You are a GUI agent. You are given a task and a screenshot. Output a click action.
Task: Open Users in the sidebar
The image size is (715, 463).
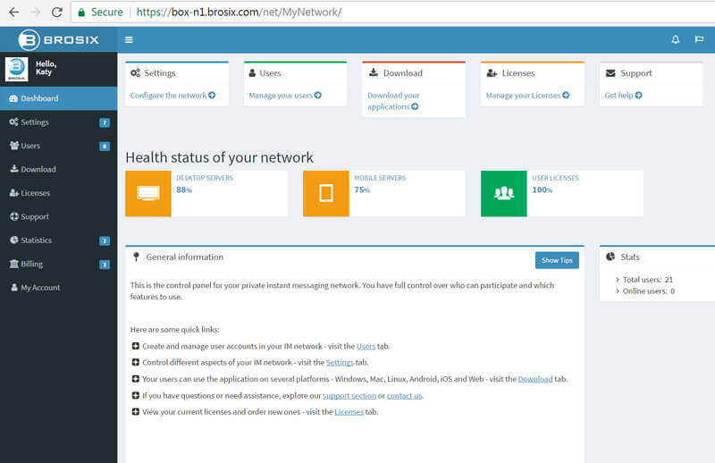coord(58,146)
